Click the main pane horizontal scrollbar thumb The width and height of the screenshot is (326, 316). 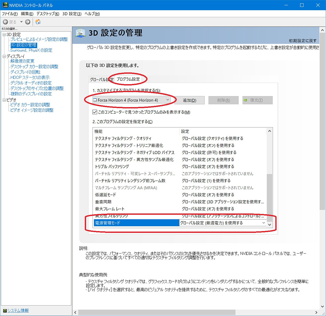tap(157, 312)
